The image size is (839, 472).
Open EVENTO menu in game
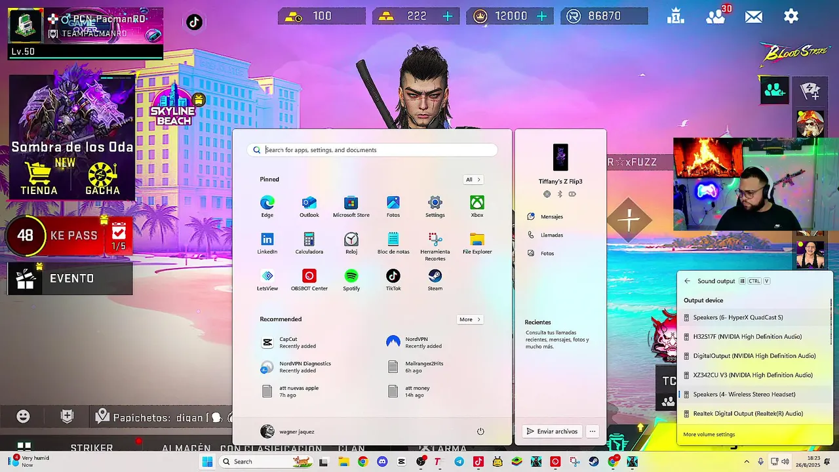tap(70, 279)
